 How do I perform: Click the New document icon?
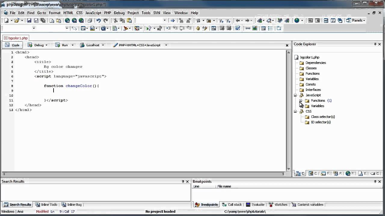click(x=6, y=20)
